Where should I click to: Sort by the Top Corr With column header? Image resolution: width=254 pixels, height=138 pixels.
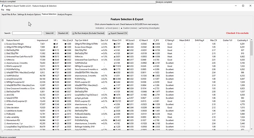(81, 40)
